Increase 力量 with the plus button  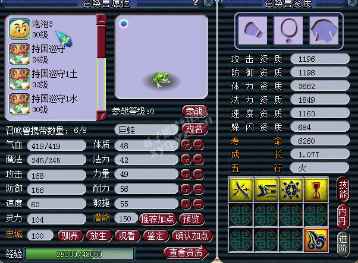pos(186,175)
